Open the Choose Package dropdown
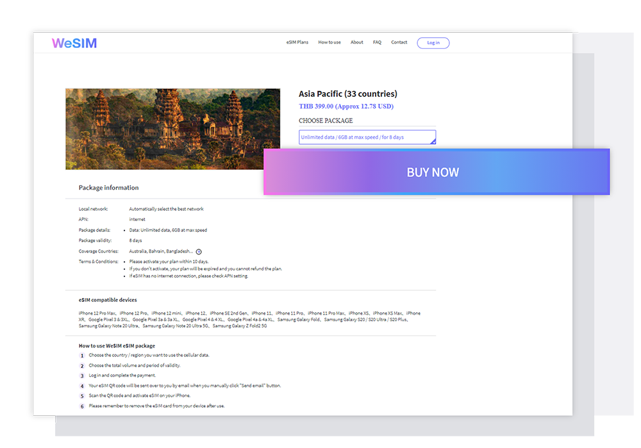The height and width of the screenshot is (448, 641). pos(367,137)
